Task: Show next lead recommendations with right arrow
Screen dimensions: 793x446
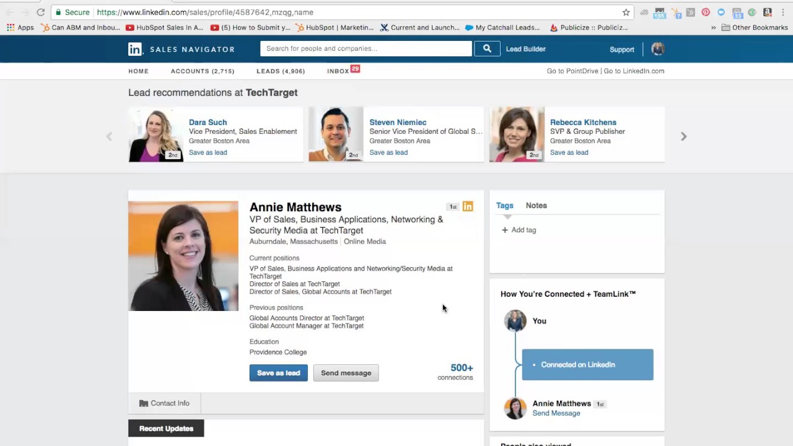Action: (683, 136)
